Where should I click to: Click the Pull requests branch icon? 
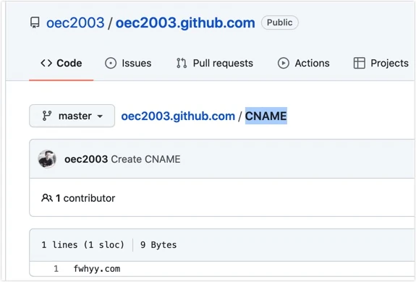pos(182,64)
